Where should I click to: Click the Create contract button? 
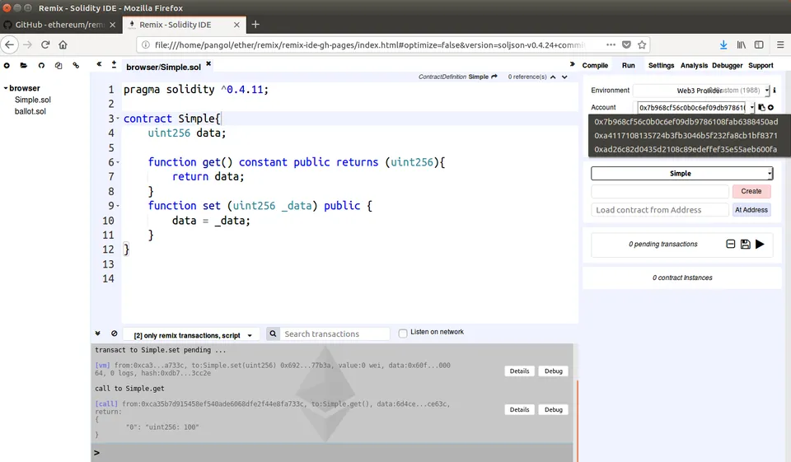point(751,191)
